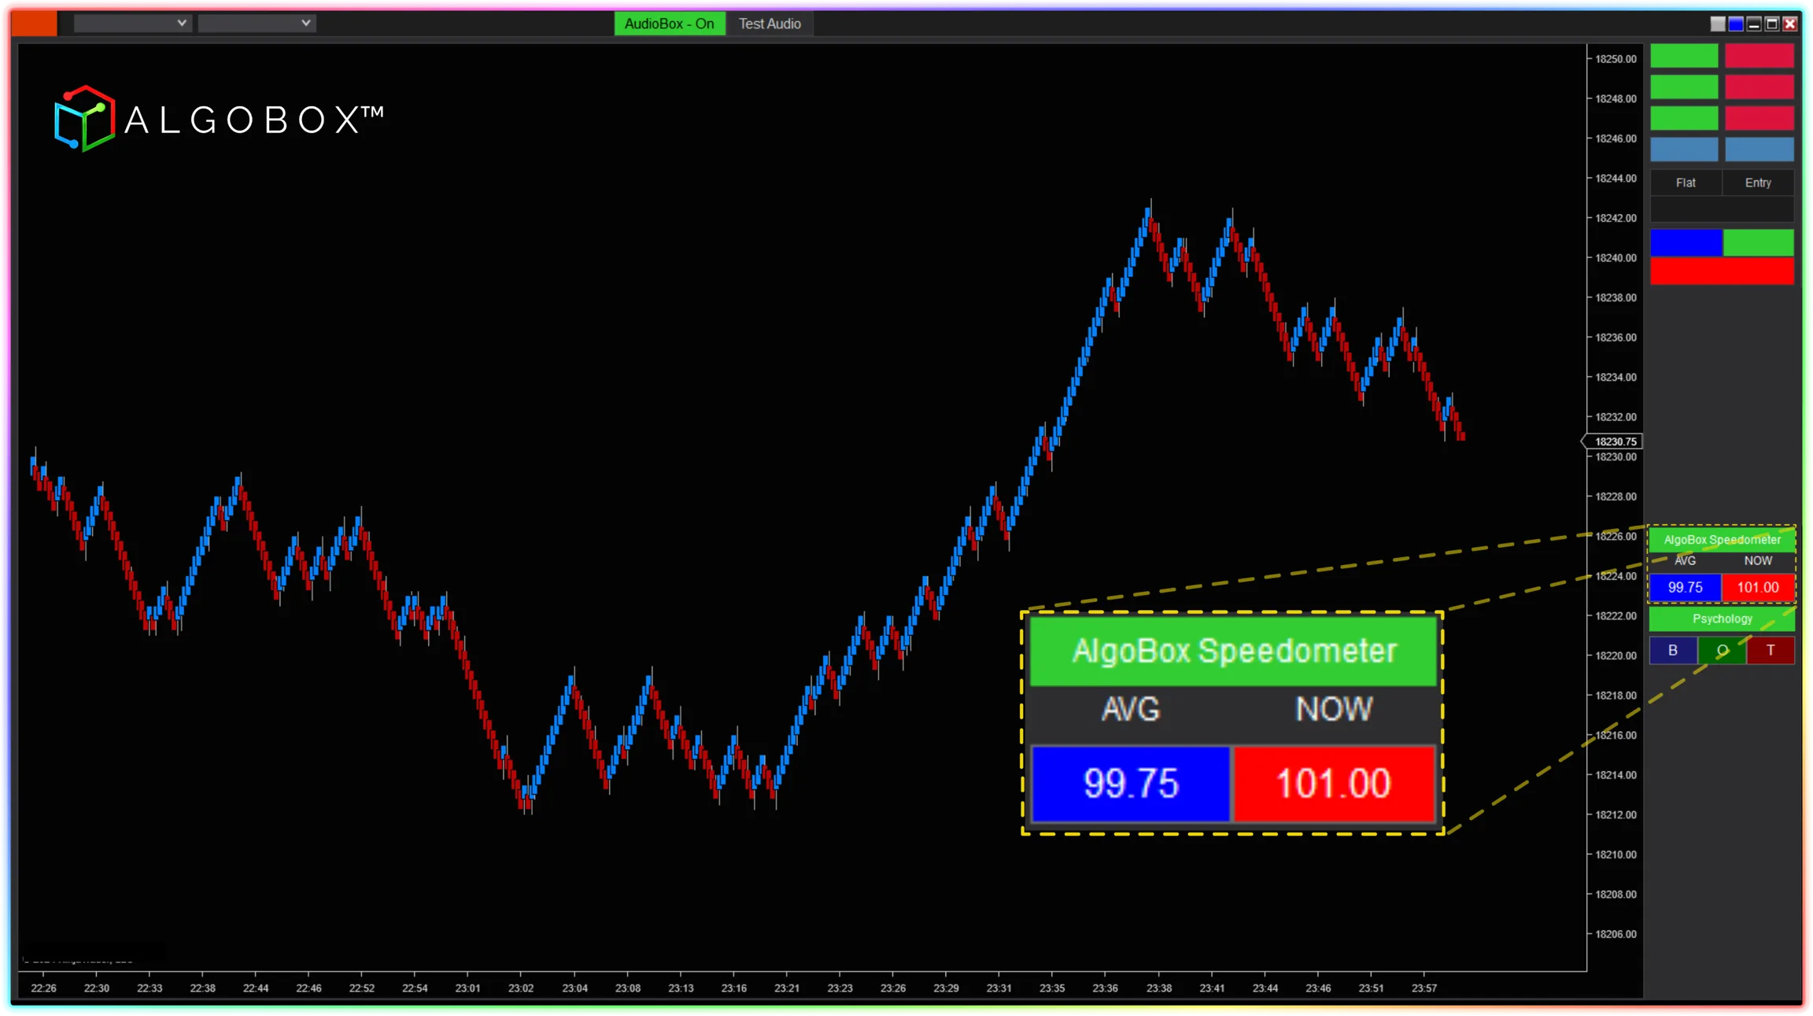Open the first empty dropdown in top bar
The height and width of the screenshot is (1016, 1813).
point(131,24)
